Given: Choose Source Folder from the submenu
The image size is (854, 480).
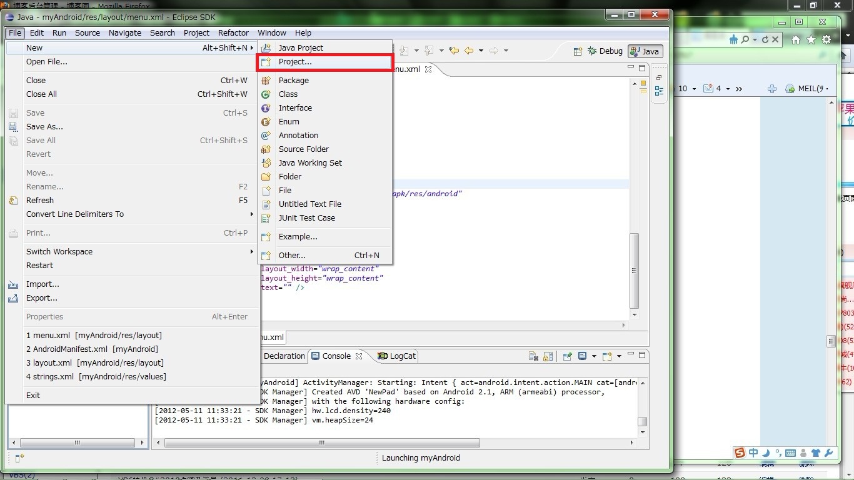Looking at the screenshot, I should click(x=324, y=149).
